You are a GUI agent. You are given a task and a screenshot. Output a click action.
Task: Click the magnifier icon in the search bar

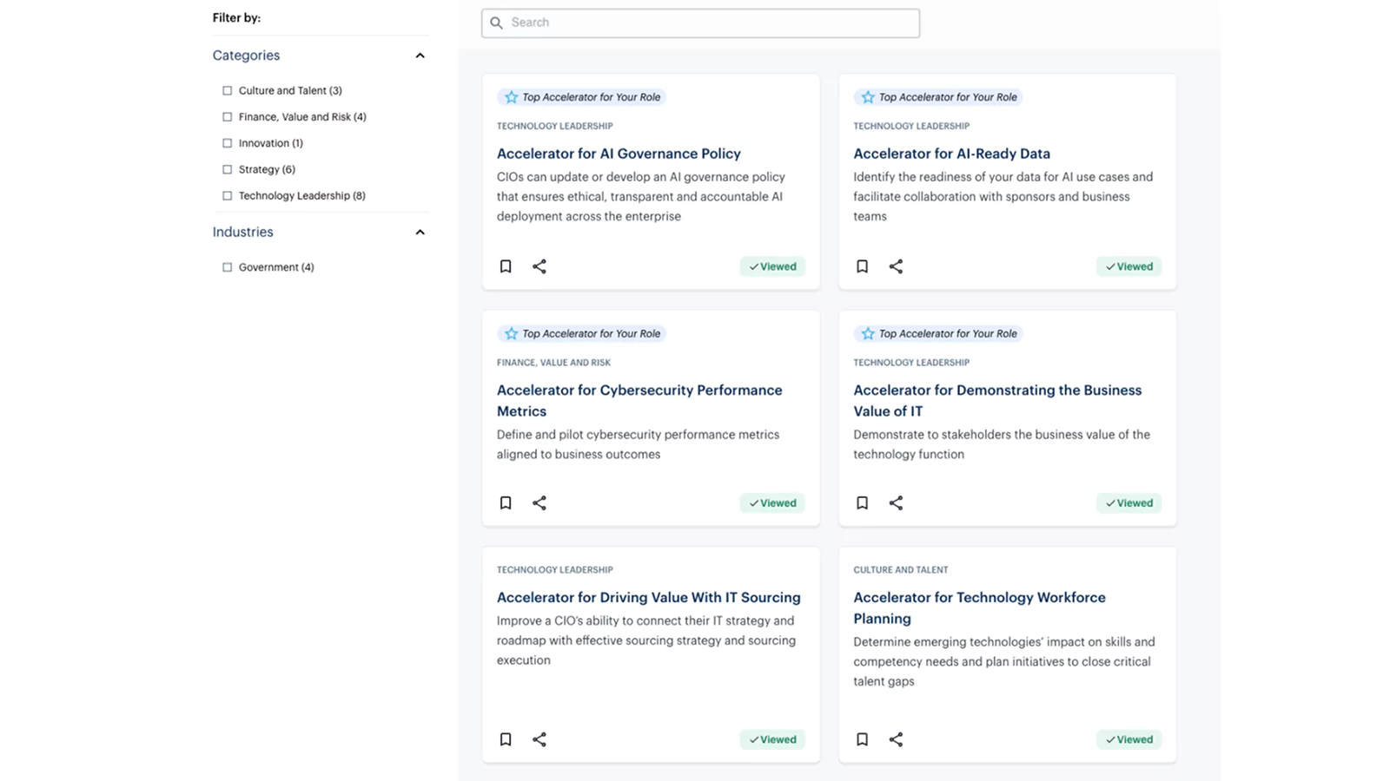click(x=496, y=23)
